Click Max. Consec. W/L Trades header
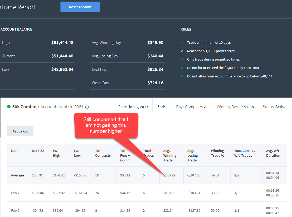 pos(245,153)
